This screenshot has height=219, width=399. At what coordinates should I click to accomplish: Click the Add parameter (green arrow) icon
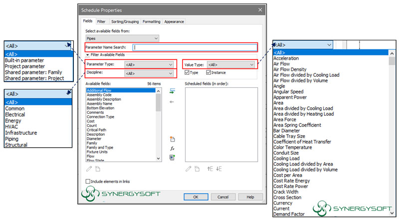[x=172, y=91]
